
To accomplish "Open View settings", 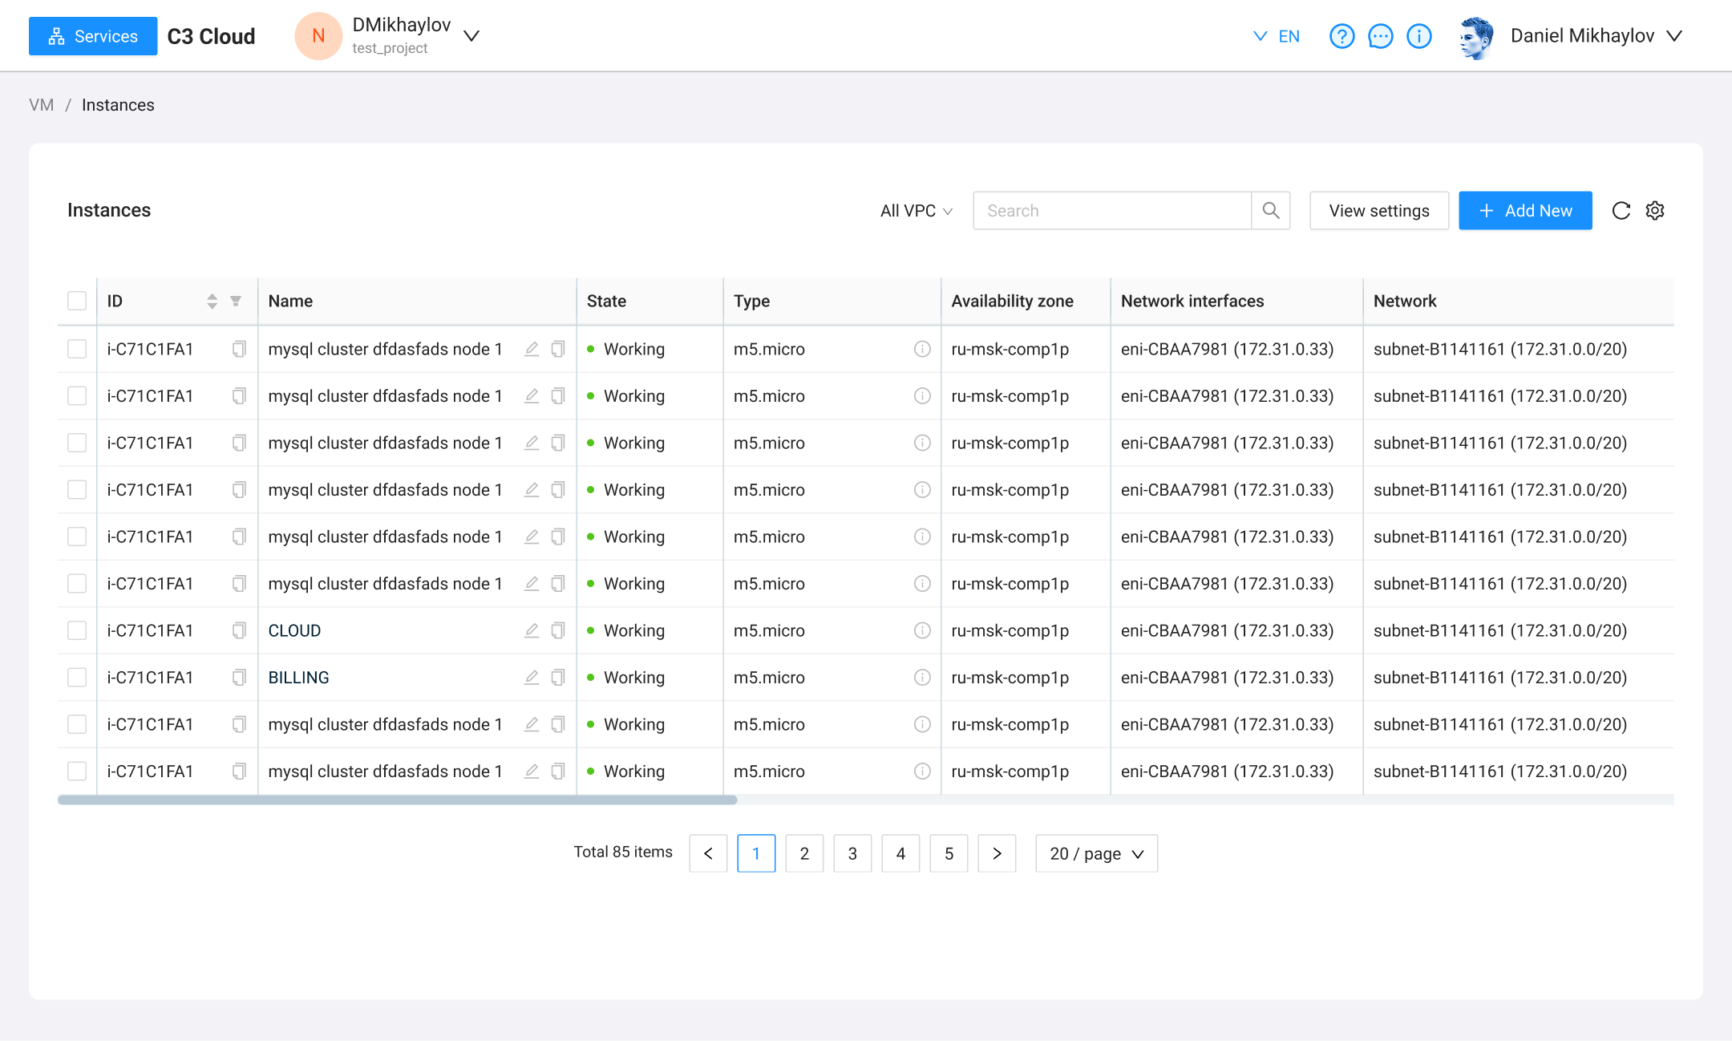I will click(x=1378, y=211).
